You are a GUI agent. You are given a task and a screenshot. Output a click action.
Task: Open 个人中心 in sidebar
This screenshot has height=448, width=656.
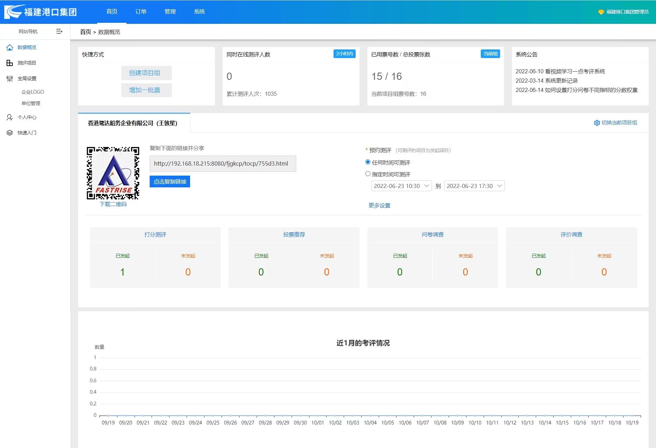click(x=27, y=117)
